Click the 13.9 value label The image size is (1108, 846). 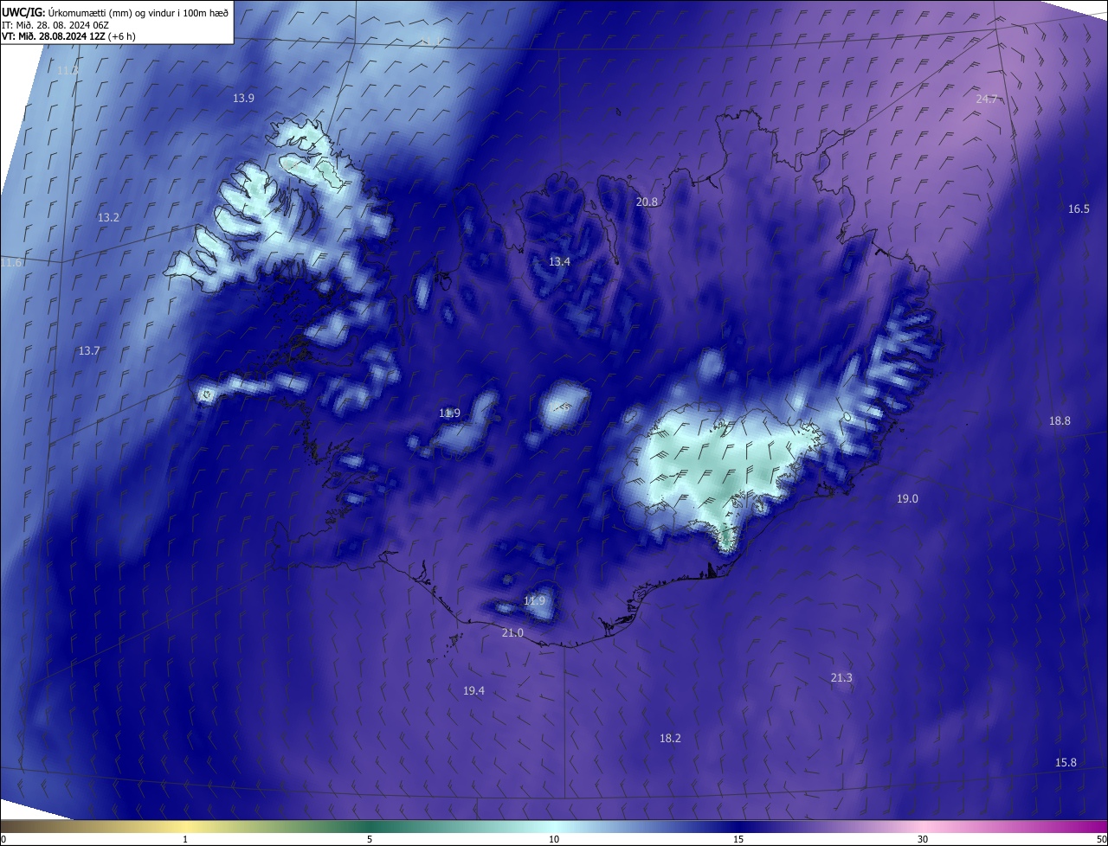point(243,99)
